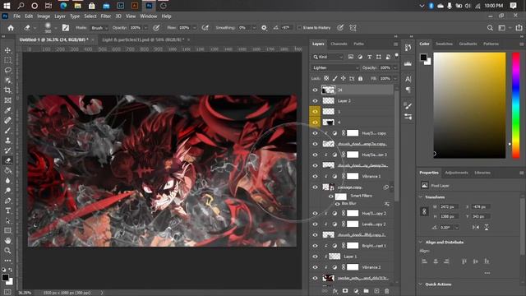526x296 pixels.
Task: Click the hue spectrum slider
Action: pos(516,105)
